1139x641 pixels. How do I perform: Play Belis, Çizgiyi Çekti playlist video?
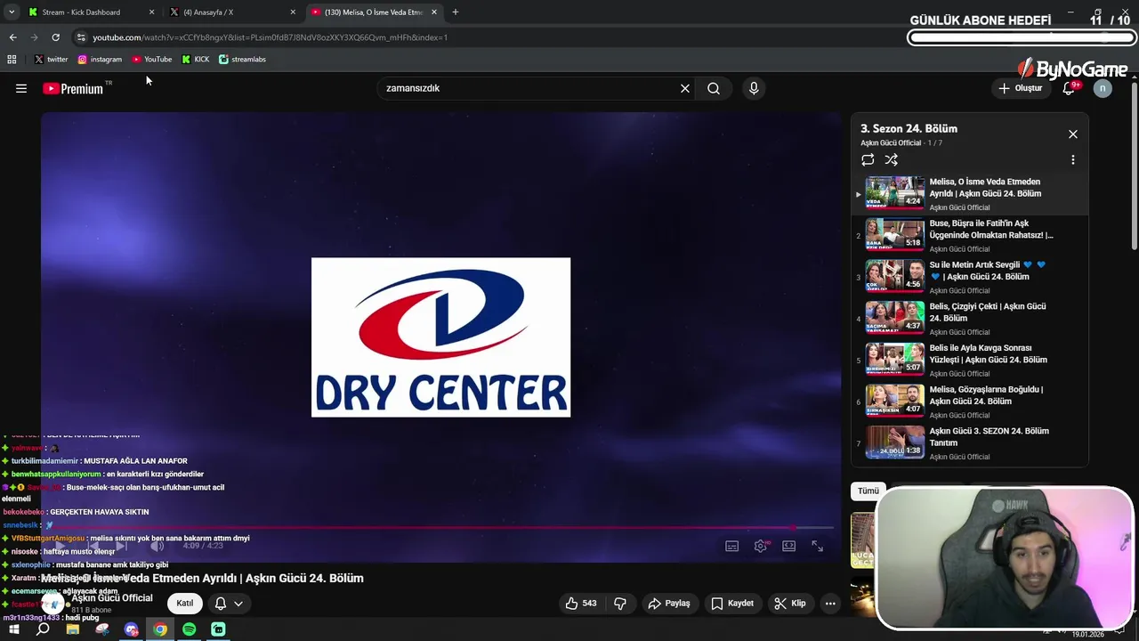970,319
